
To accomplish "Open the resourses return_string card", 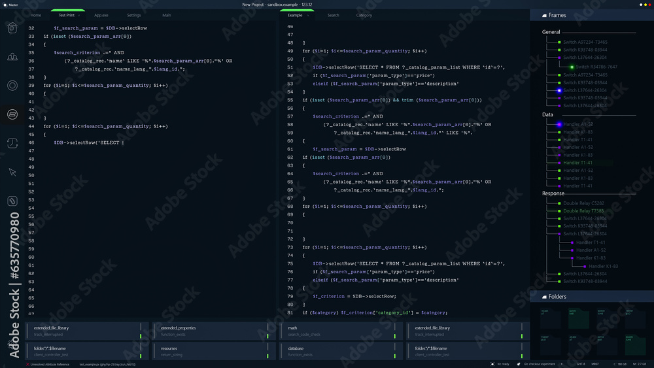I will tap(213, 351).
